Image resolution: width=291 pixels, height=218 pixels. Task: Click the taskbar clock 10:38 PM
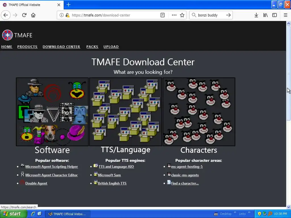[280, 214]
